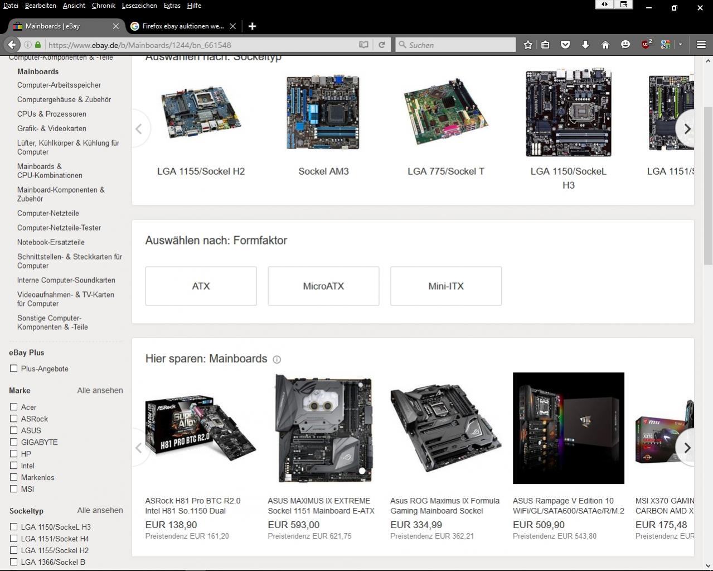Select the MicroATX form factor button

(x=323, y=286)
